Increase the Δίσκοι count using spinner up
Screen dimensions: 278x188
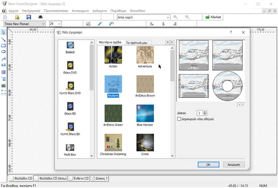[205, 112]
